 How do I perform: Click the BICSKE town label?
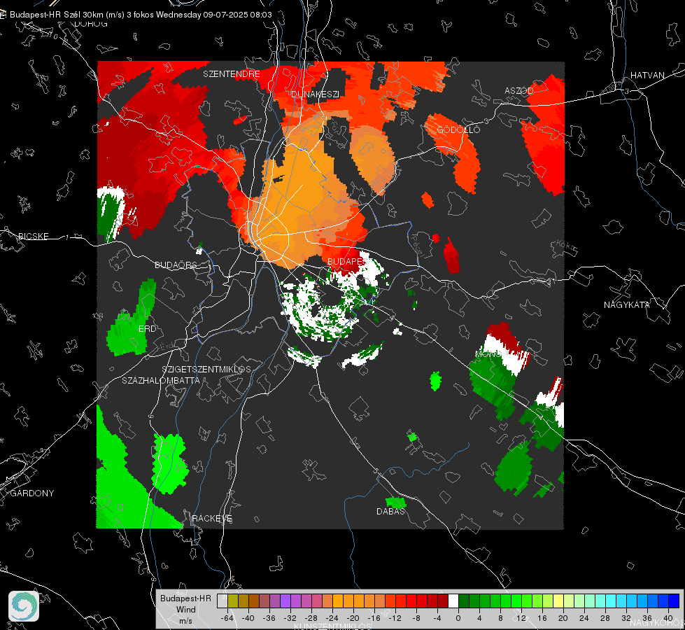click(33, 236)
